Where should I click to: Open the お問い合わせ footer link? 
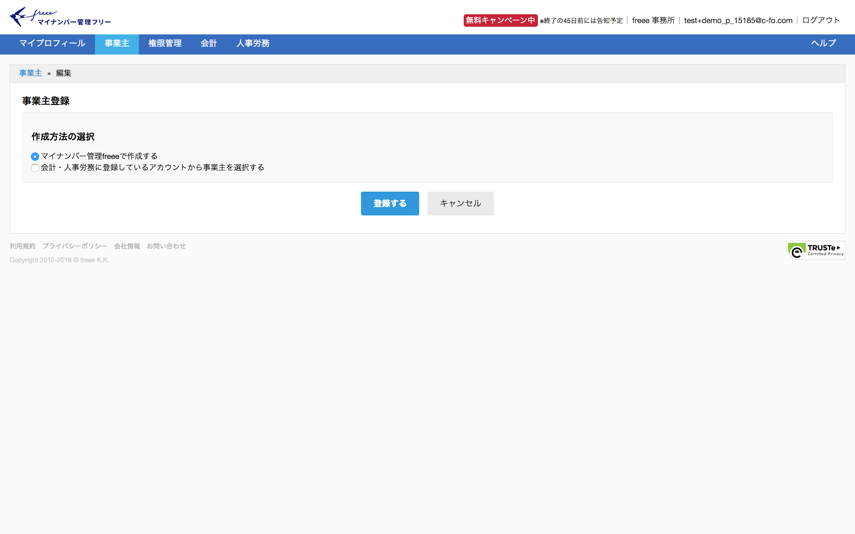pyautogui.click(x=167, y=246)
